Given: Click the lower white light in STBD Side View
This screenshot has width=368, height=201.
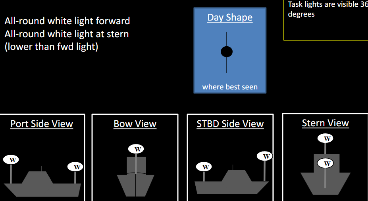Looking at the screenshot, I should pos(204,167).
